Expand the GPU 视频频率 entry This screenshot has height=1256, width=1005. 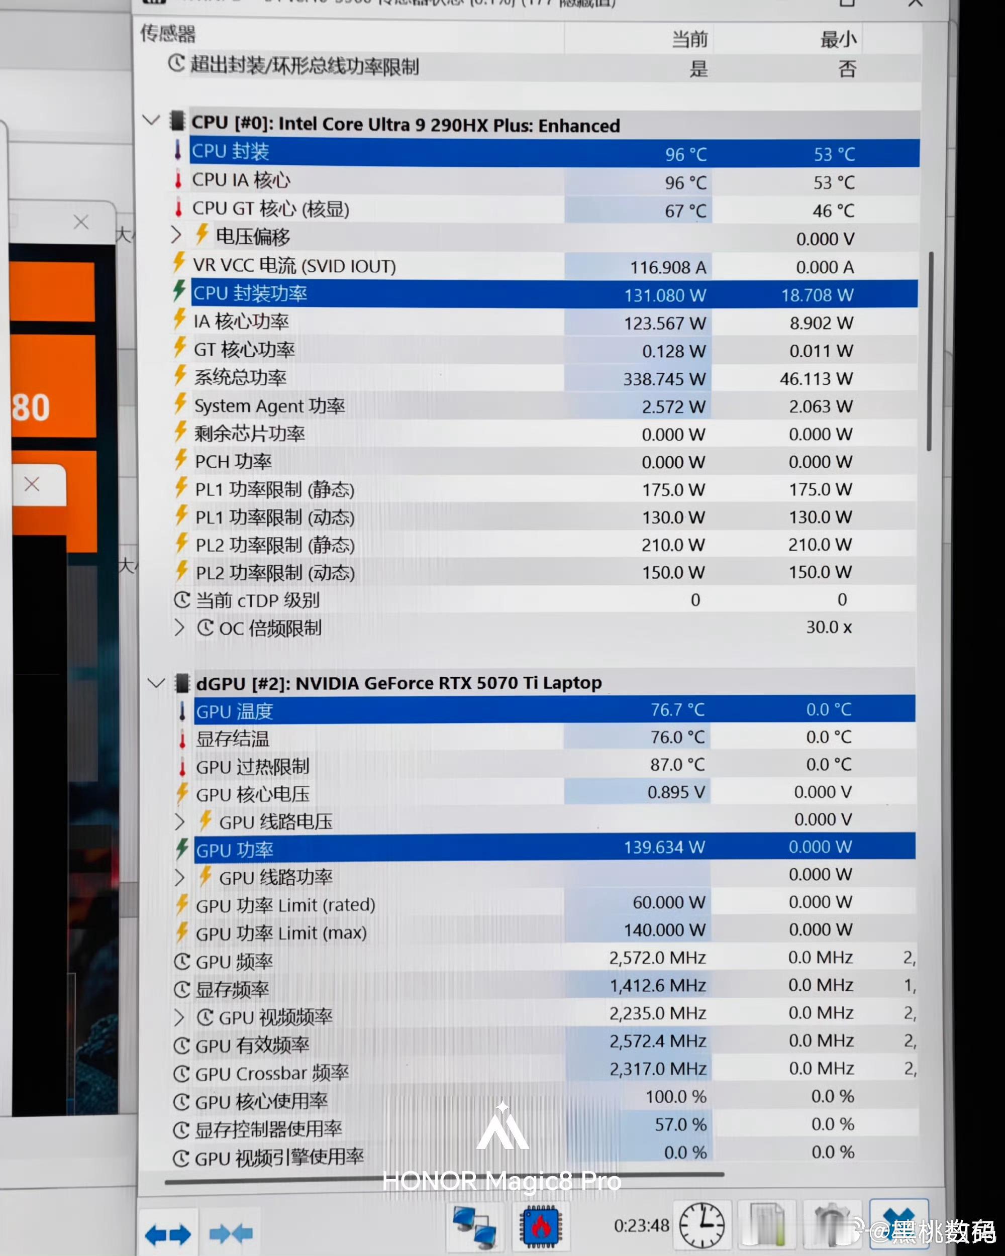pyautogui.click(x=179, y=1018)
